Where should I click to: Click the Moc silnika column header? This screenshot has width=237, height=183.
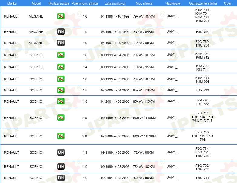tap(144, 3)
